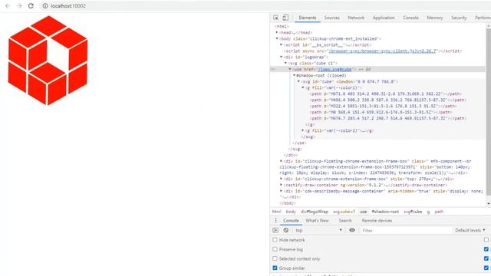The height and width of the screenshot is (276, 491).
Task: Expand the head element node
Action: [277, 32]
